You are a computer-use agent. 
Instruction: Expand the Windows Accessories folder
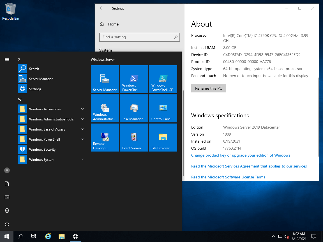(x=52, y=109)
